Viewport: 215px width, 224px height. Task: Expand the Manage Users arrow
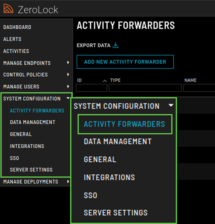(68, 86)
